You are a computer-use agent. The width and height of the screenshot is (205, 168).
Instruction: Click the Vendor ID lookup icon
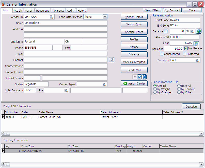point(51,17)
